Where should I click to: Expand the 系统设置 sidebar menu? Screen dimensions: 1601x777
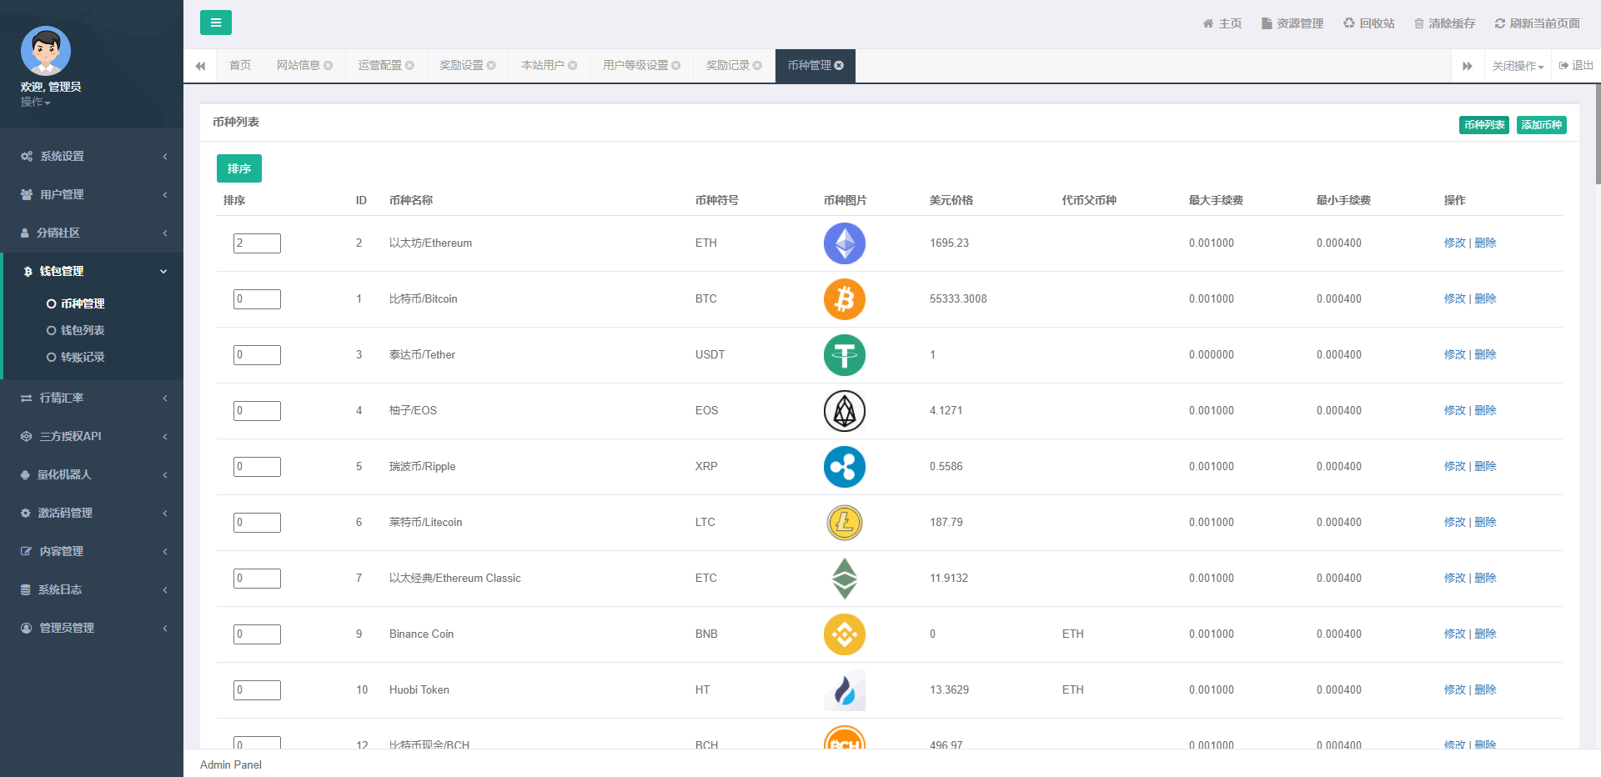92,157
